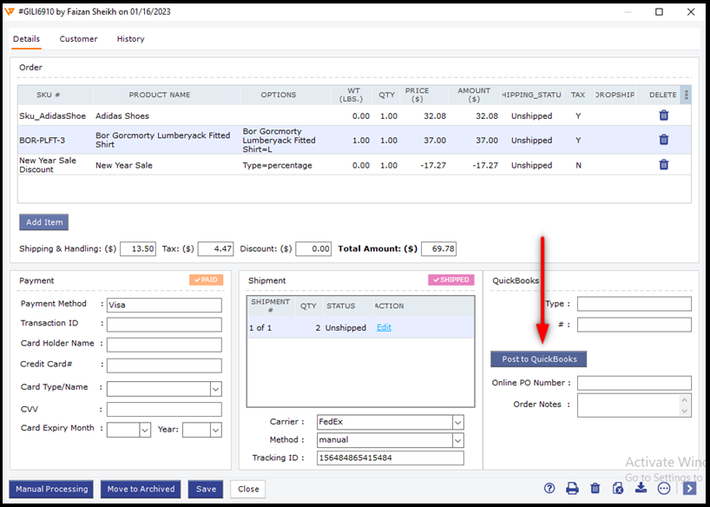Delete the Lumberyack Fitted Shirt item row
Screen dimensions: 710x507
(663, 140)
